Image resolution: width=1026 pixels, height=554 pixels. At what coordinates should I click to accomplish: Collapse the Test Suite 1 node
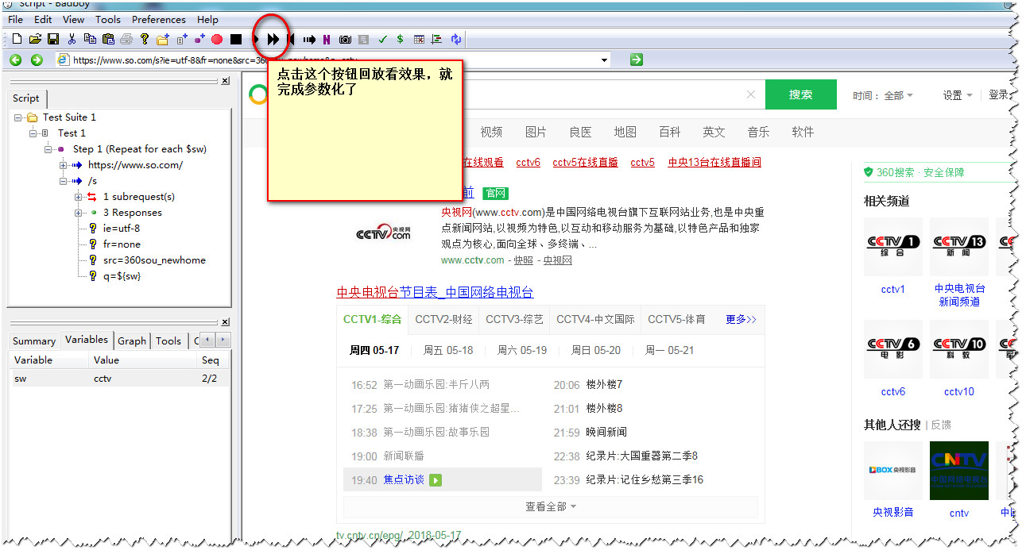(x=18, y=117)
